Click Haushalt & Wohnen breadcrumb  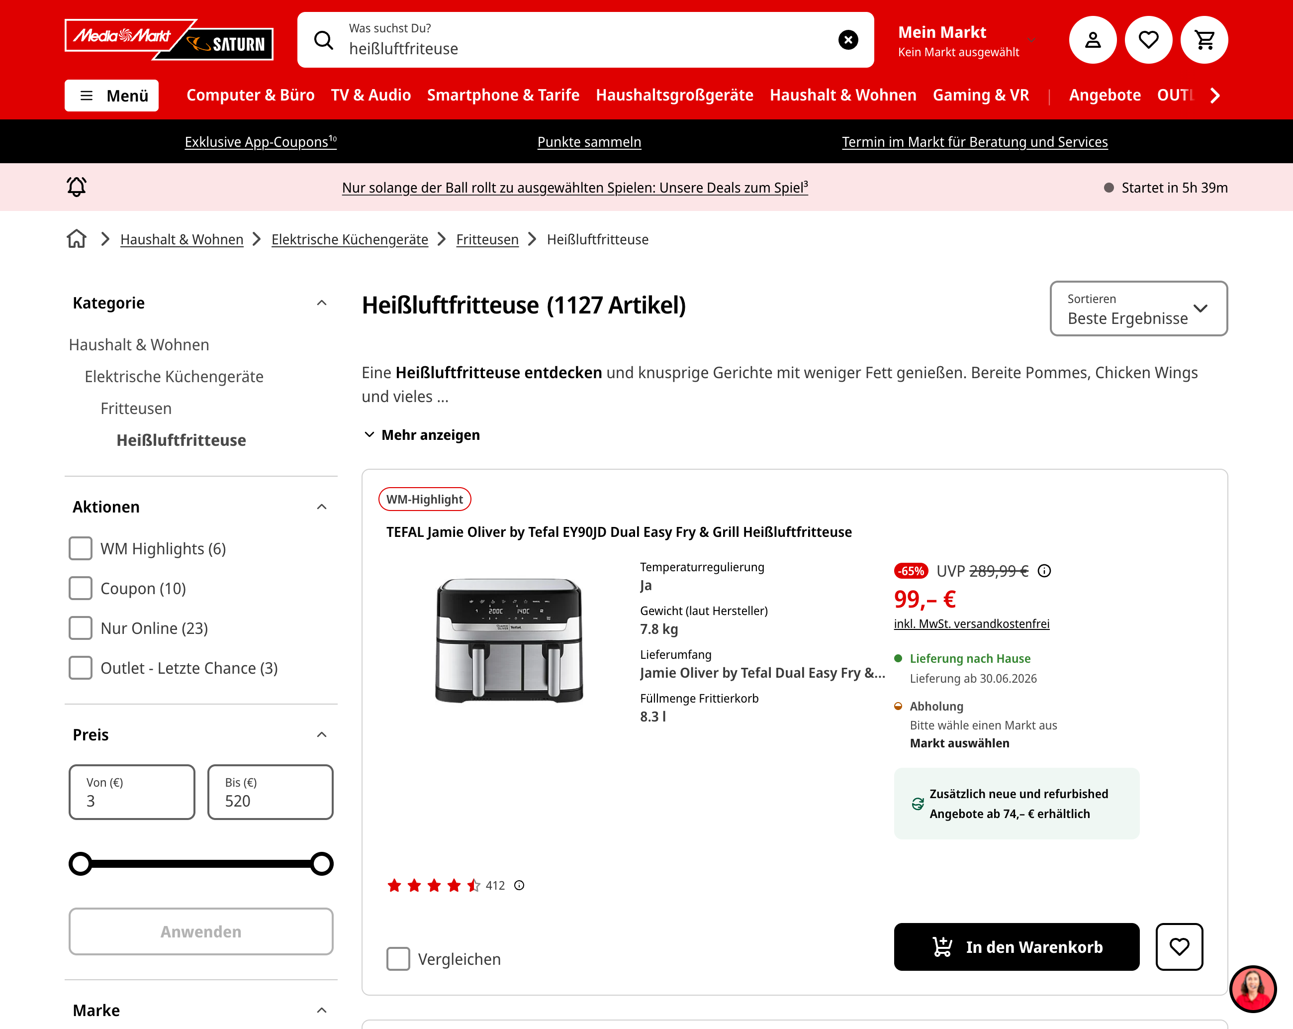point(182,239)
